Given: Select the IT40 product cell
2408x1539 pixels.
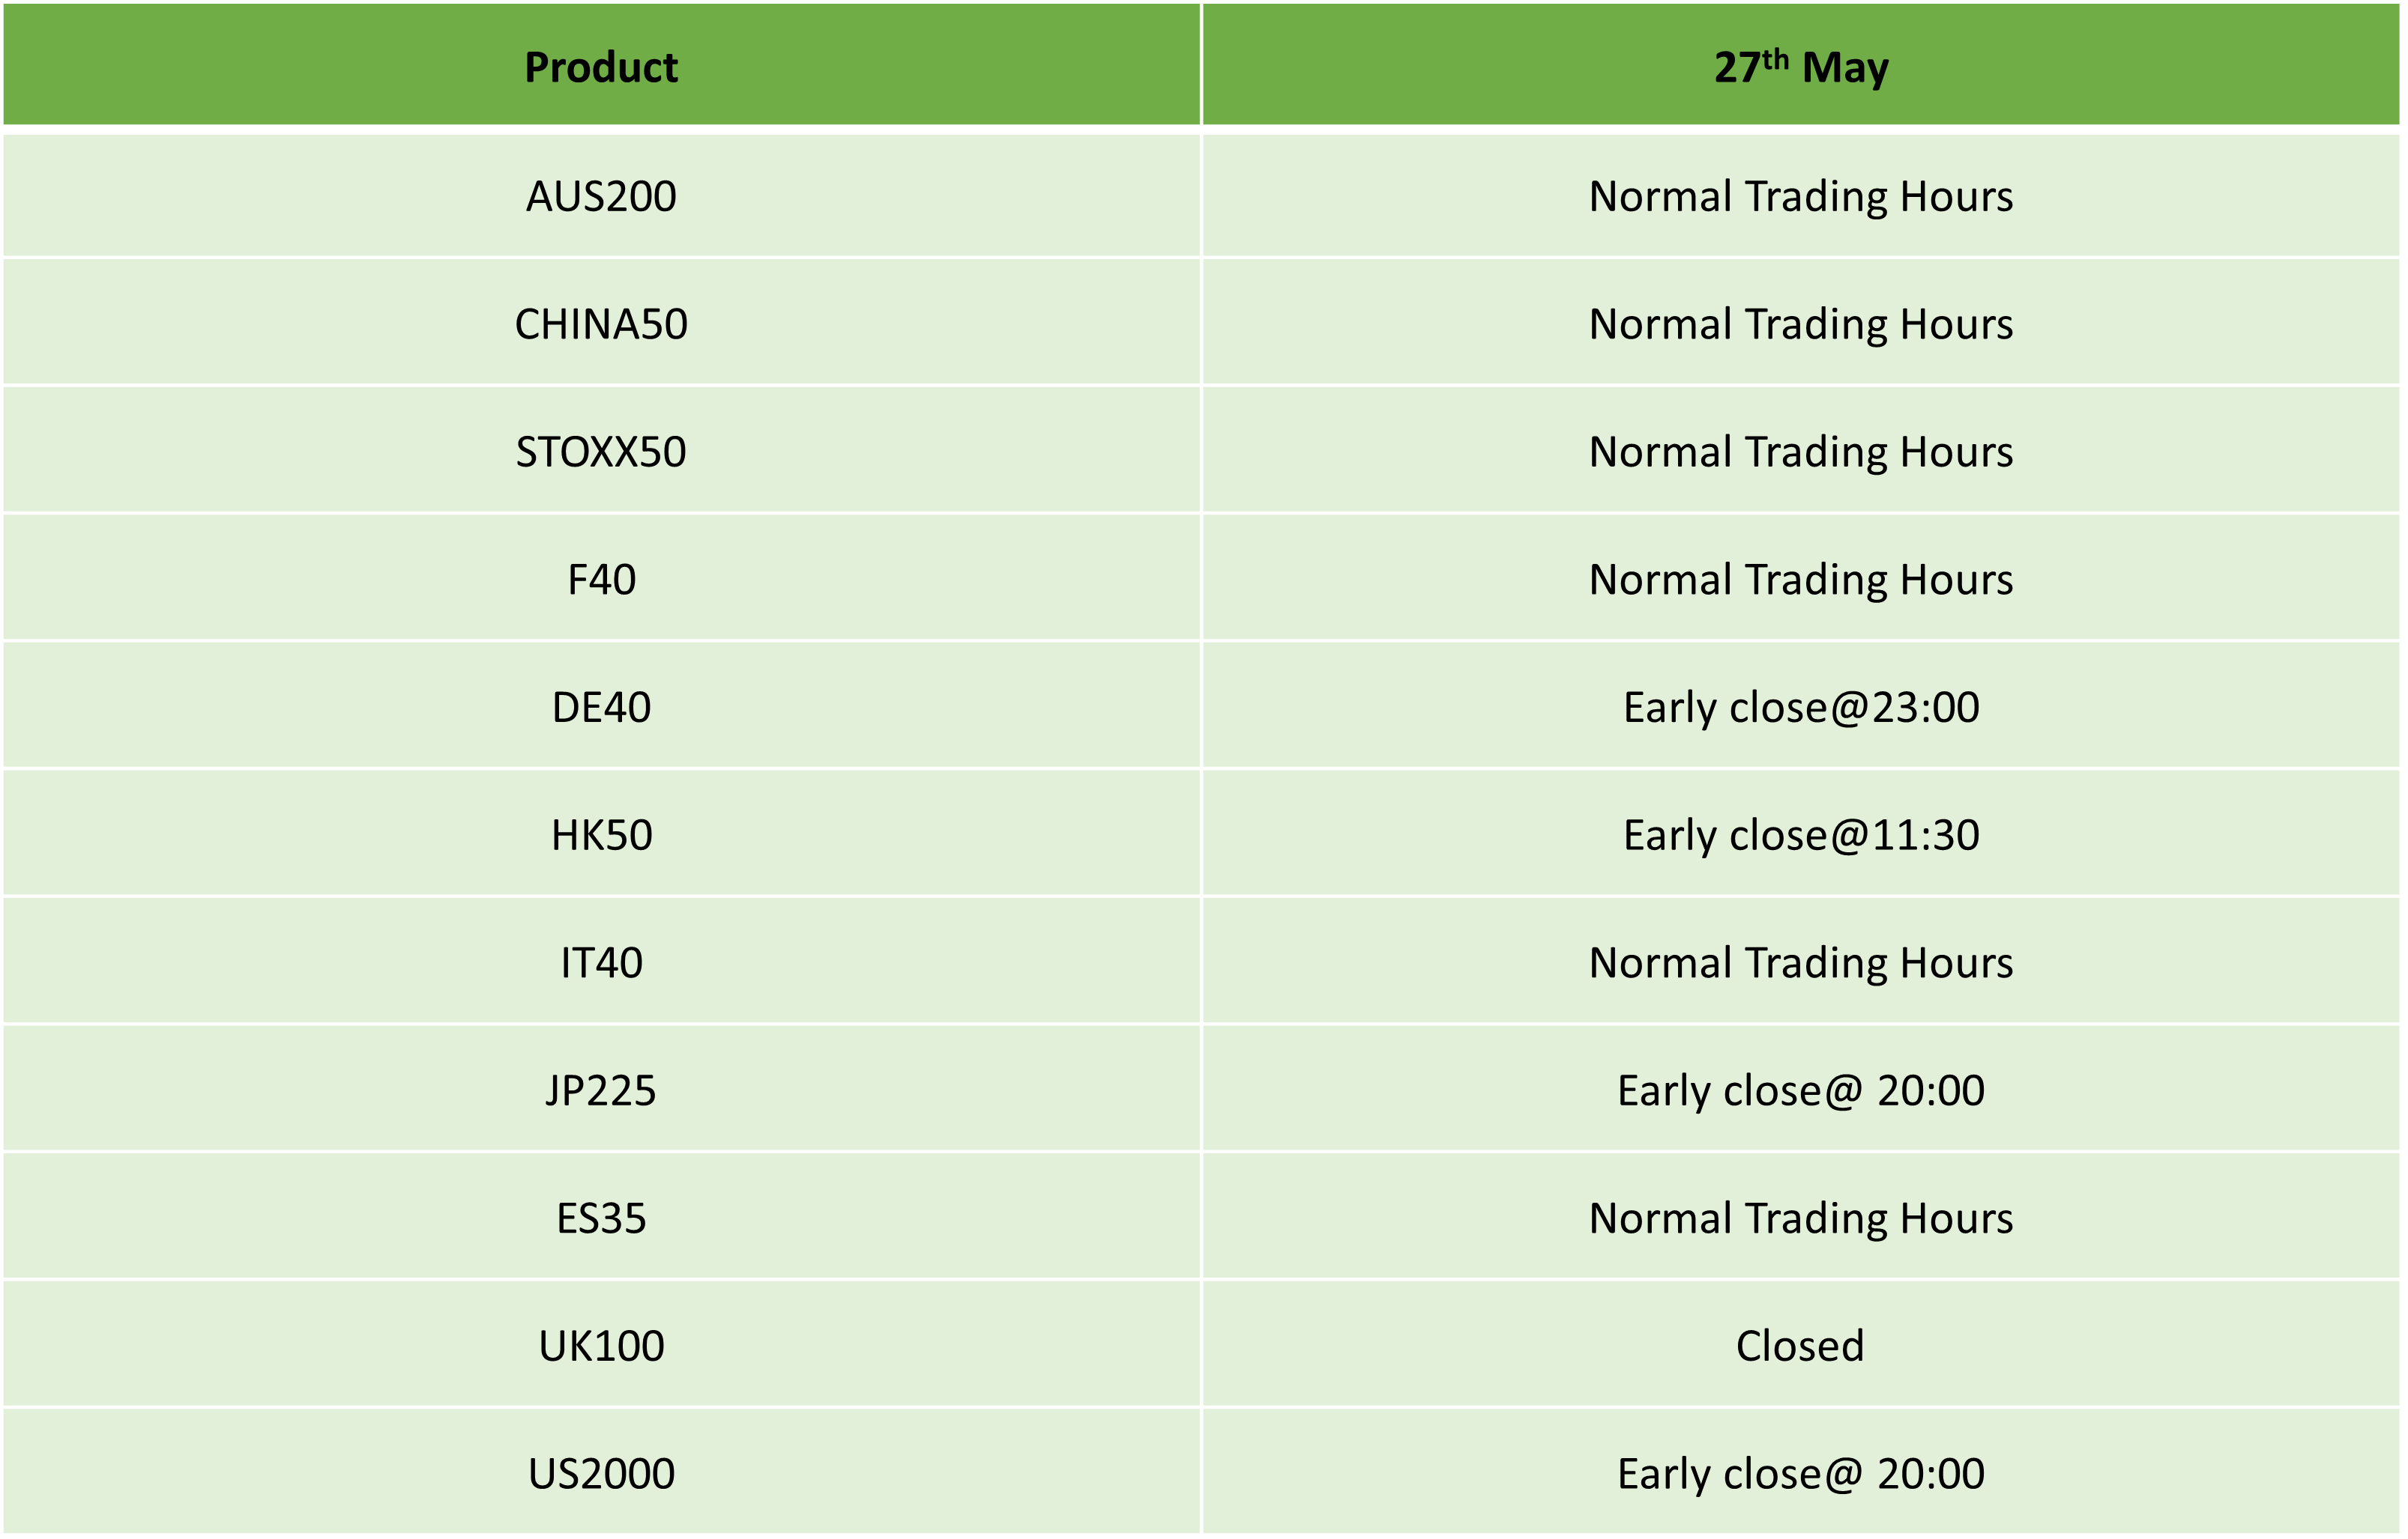Looking at the screenshot, I should [x=601, y=962].
